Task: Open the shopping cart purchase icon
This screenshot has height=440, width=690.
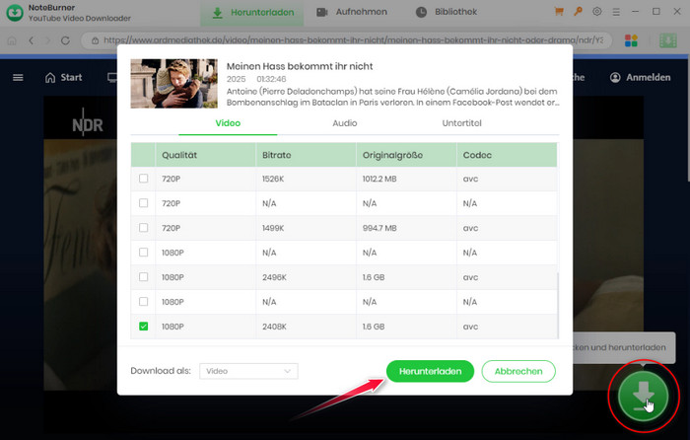Action: (559, 12)
